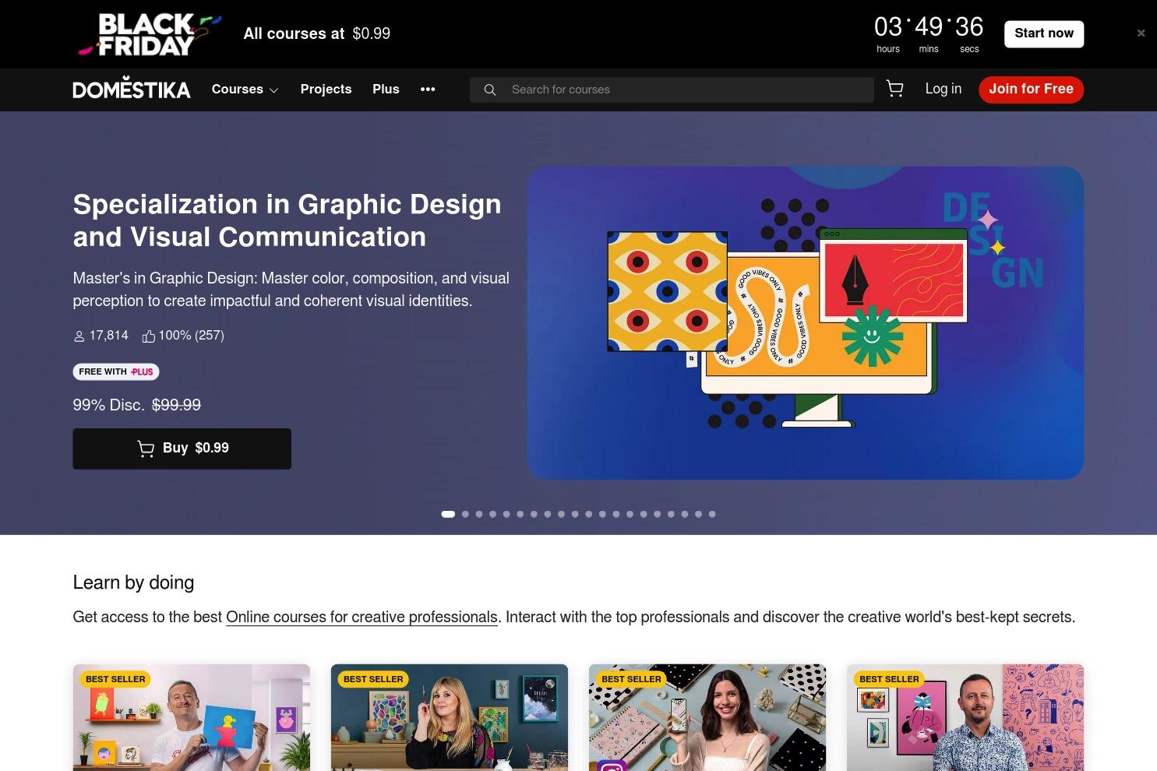The width and height of the screenshot is (1157, 771).
Task: Click the 'Learn by doing' heading
Action: tap(133, 583)
